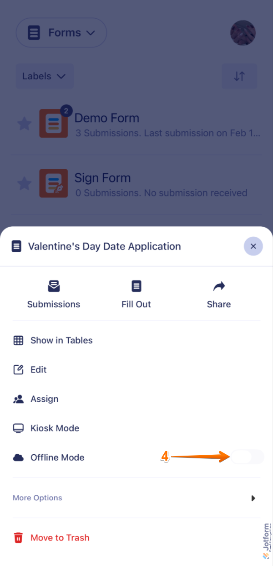This screenshot has height=566, width=273.
Task: Open the Assign option
Action: coord(45,399)
